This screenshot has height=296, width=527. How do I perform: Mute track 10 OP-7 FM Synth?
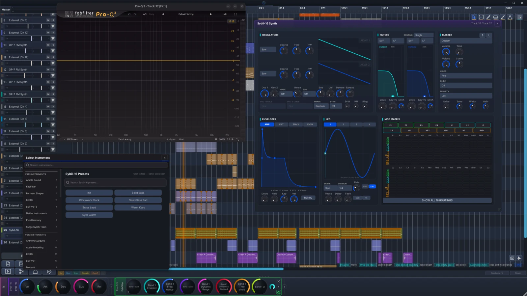pyautogui.click(x=48, y=45)
